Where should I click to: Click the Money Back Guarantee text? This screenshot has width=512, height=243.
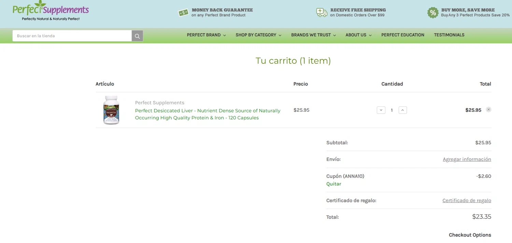pyautogui.click(x=222, y=10)
